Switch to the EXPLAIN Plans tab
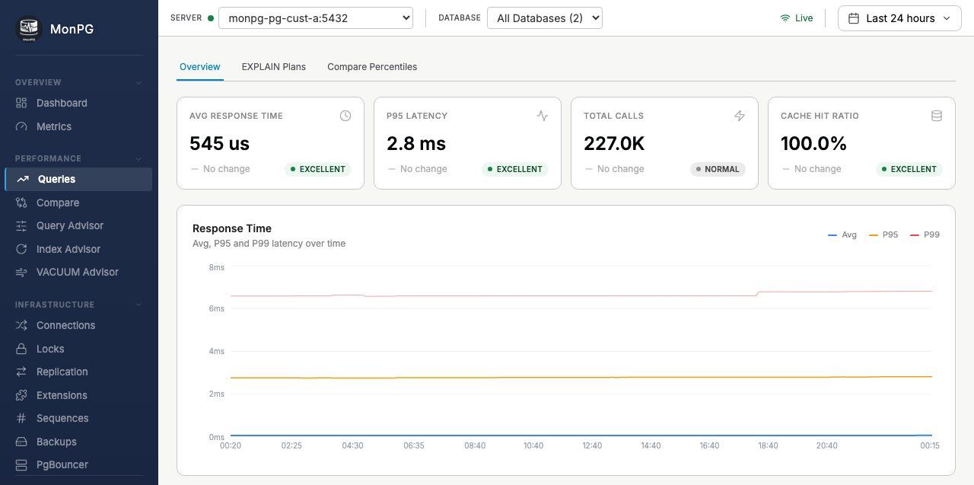The width and height of the screenshot is (974, 485). click(x=274, y=67)
